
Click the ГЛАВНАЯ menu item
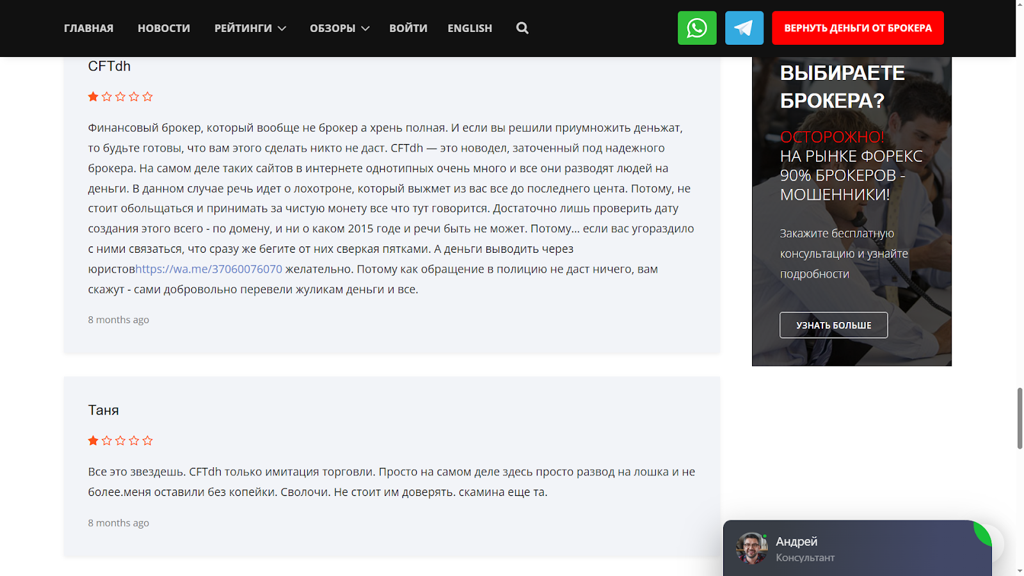89,28
